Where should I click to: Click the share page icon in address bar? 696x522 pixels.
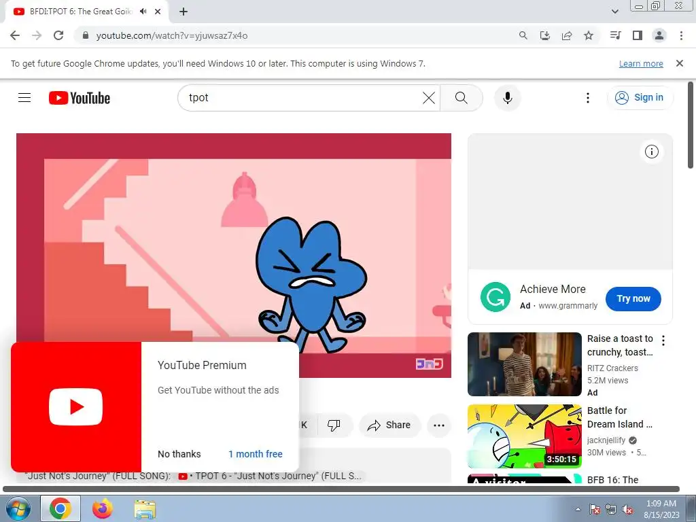point(567,35)
